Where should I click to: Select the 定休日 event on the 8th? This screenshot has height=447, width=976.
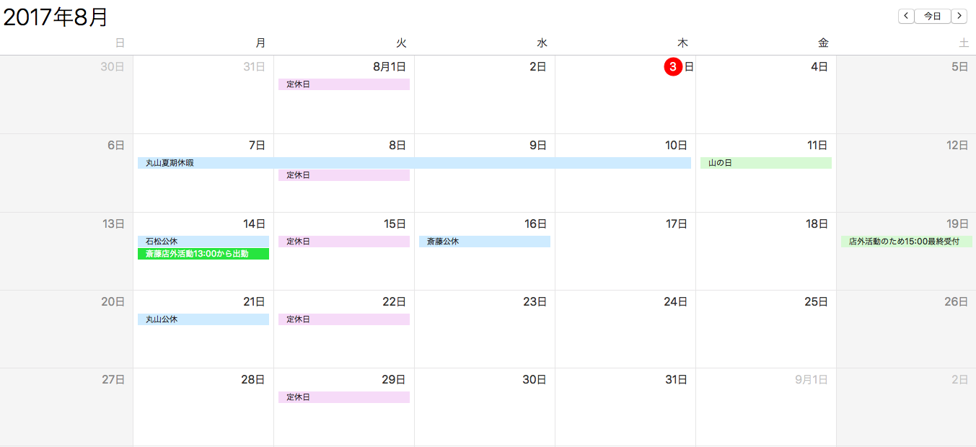(344, 175)
